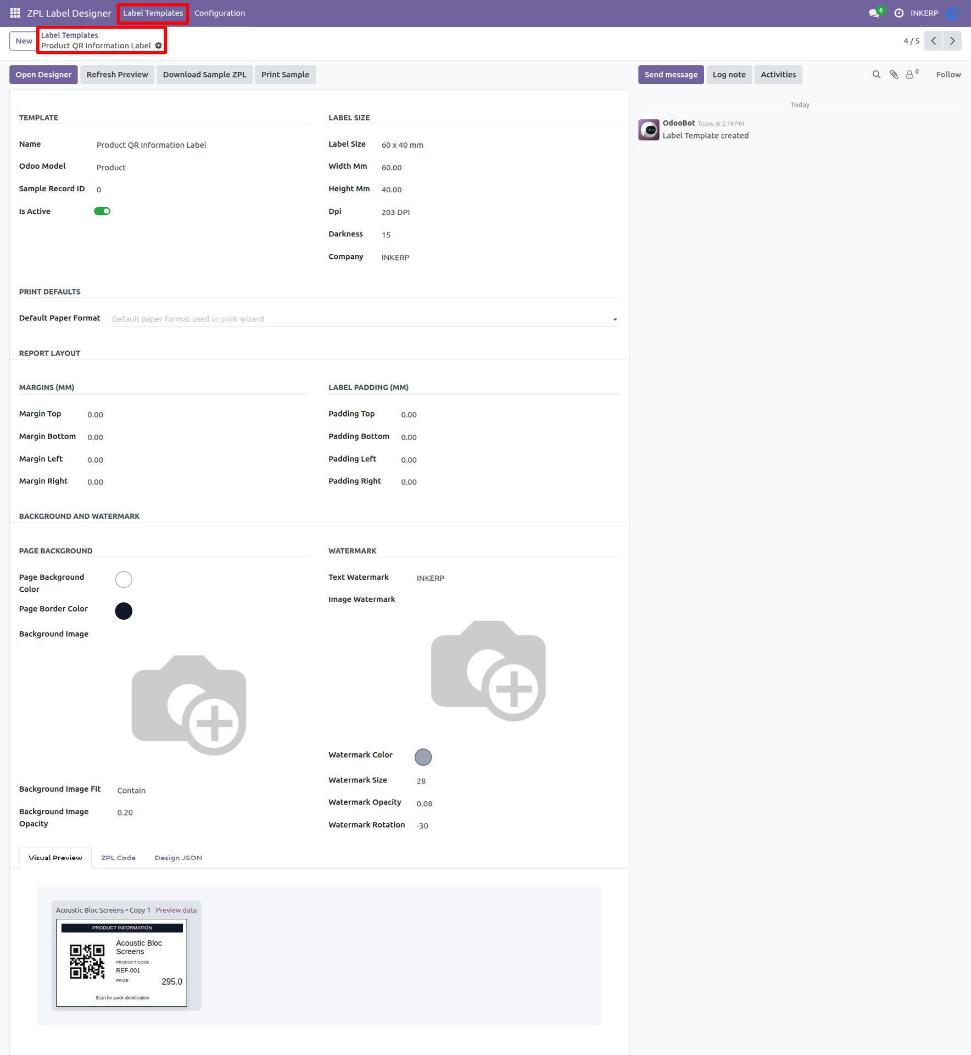Open the Label Size selection 60 x 40 mm
971x1055 pixels.
click(x=403, y=145)
